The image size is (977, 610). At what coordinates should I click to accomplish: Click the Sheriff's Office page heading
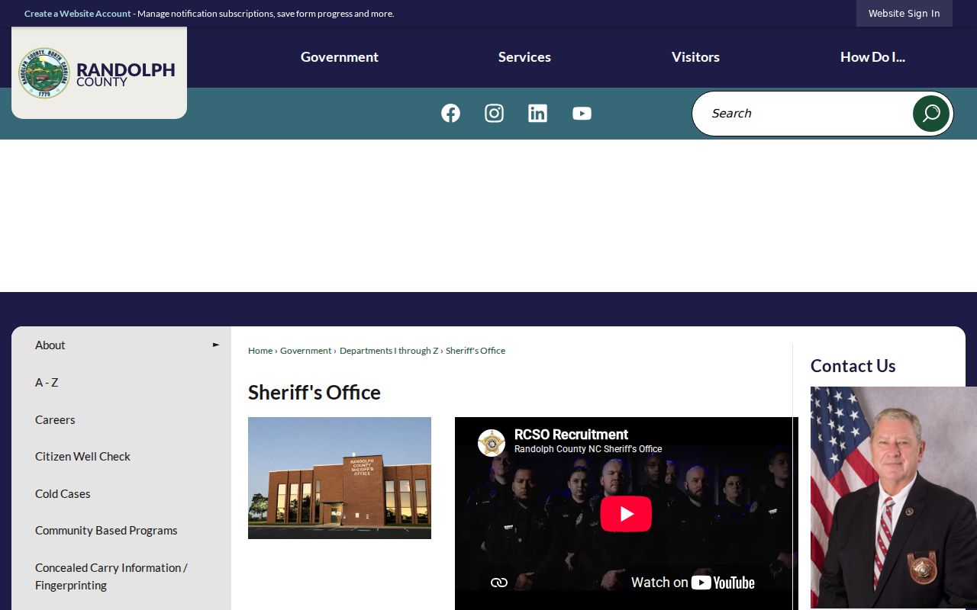tap(314, 393)
